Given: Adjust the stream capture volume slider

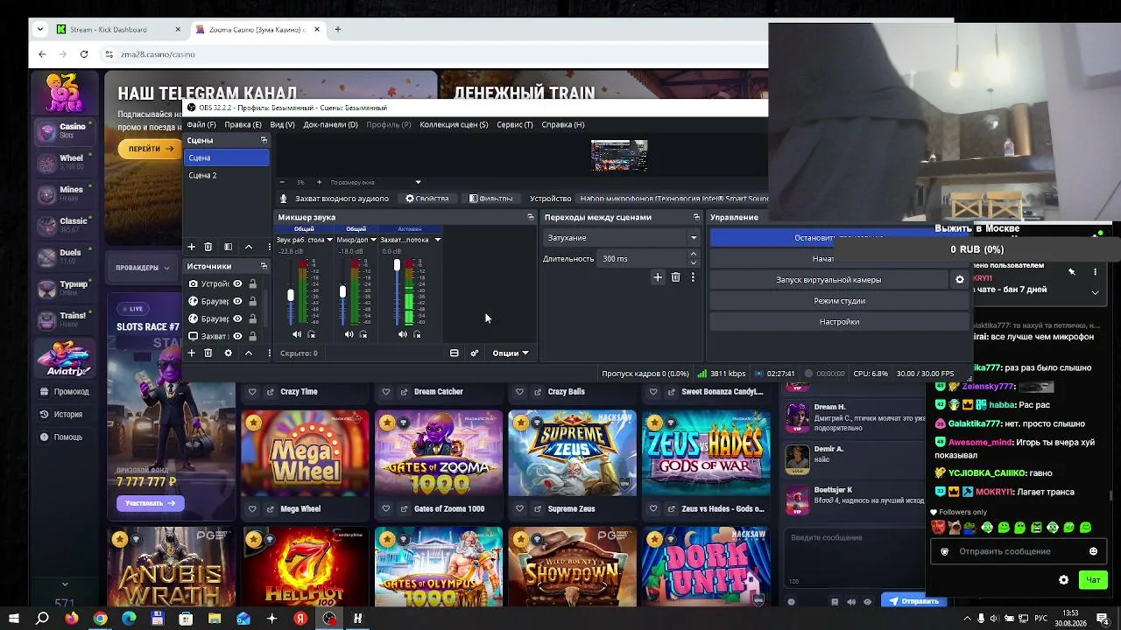Looking at the screenshot, I should 397,264.
